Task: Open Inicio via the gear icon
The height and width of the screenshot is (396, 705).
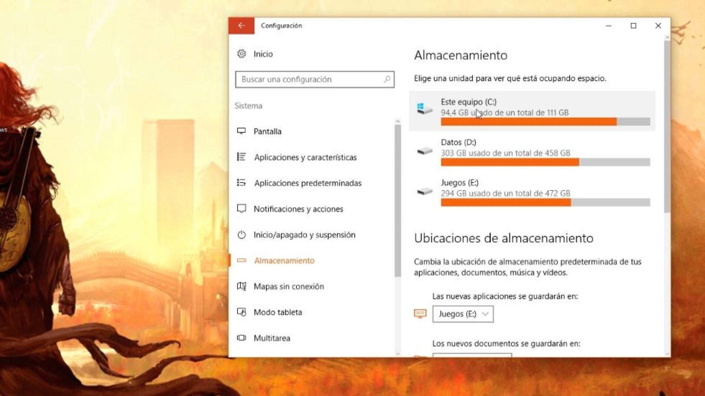Action: click(242, 54)
